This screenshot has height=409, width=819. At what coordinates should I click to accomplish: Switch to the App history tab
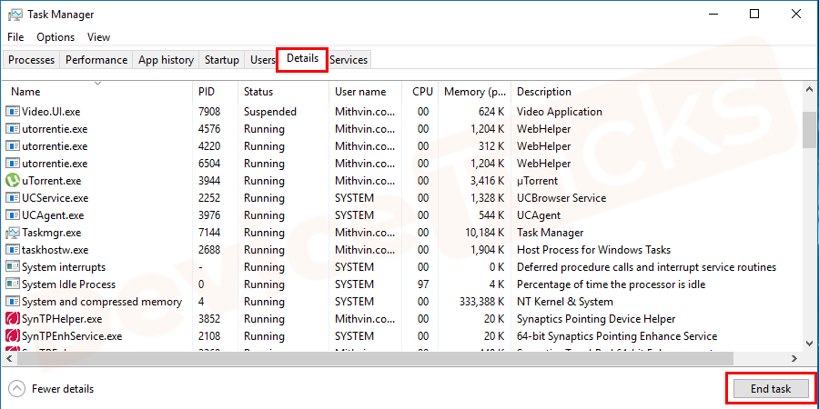(x=166, y=60)
